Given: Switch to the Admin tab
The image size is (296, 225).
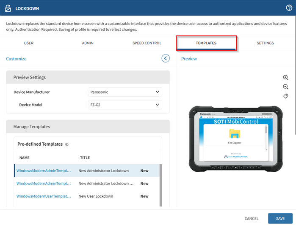Looking at the screenshot, I should 88,43.
